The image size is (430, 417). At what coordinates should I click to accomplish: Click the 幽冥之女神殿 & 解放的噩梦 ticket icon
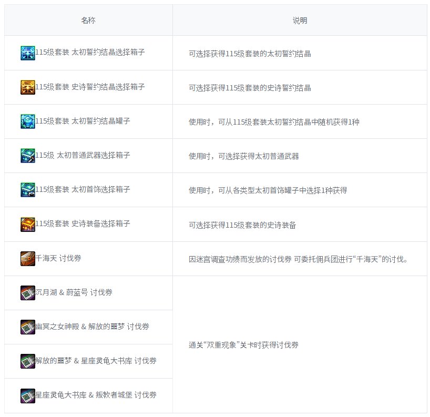pyautogui.click(x=28, y=327)
